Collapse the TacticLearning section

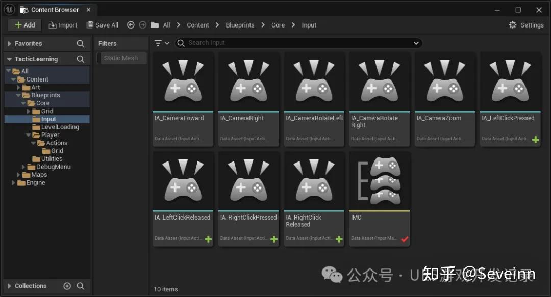tap(10, 59)
